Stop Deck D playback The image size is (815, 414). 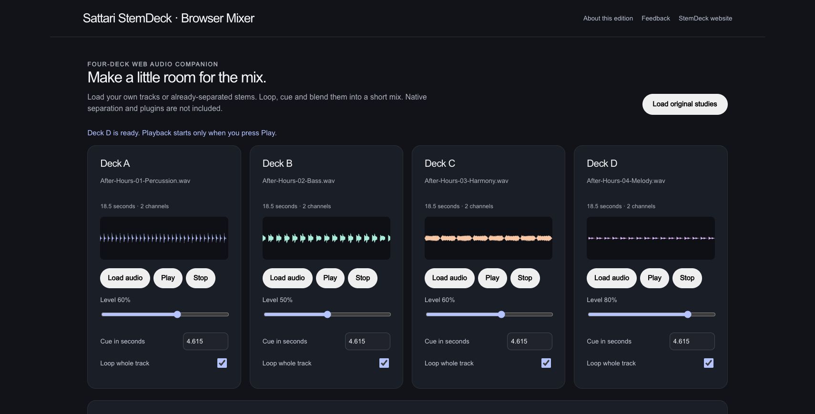click(x=687, y=278)
